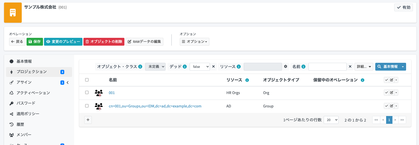Click checkmark action for AD row
Screen dimensions: 419x145
(386, 106)
